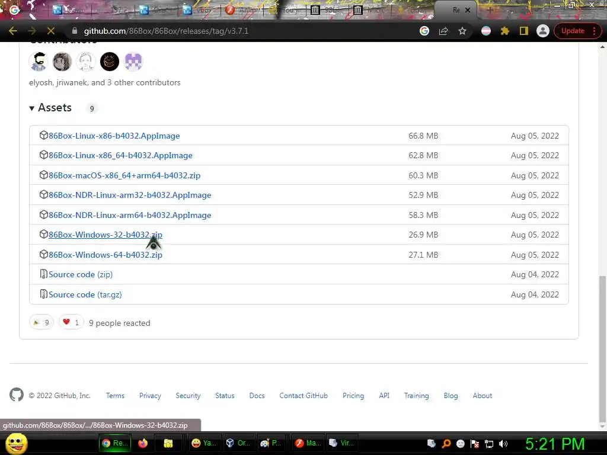Open the Docs footer link
The height and width of the screenshot is (455, 607).
257,396
